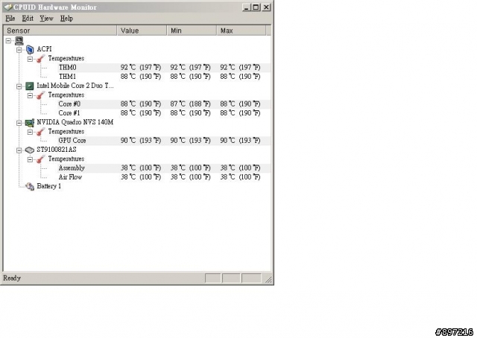This screenshot has width=477, height=338.
Task: Select the Intel Mobile Core 2 Duo label
Action: coord(75,86)
